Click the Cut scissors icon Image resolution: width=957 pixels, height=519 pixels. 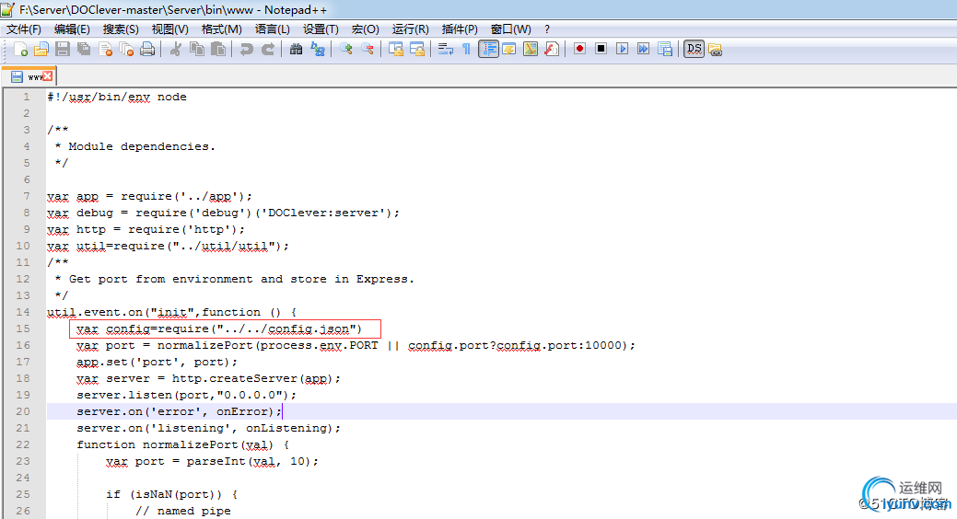[176, 50]
